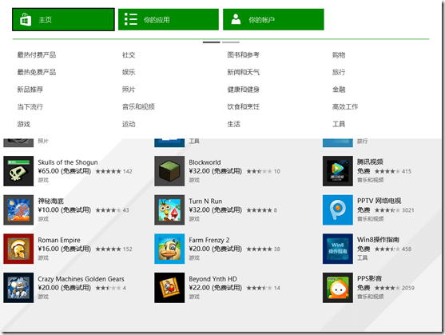Open the 你的应用 tile
The height and width of the screenshot is (335, 445).
[169, 19]
